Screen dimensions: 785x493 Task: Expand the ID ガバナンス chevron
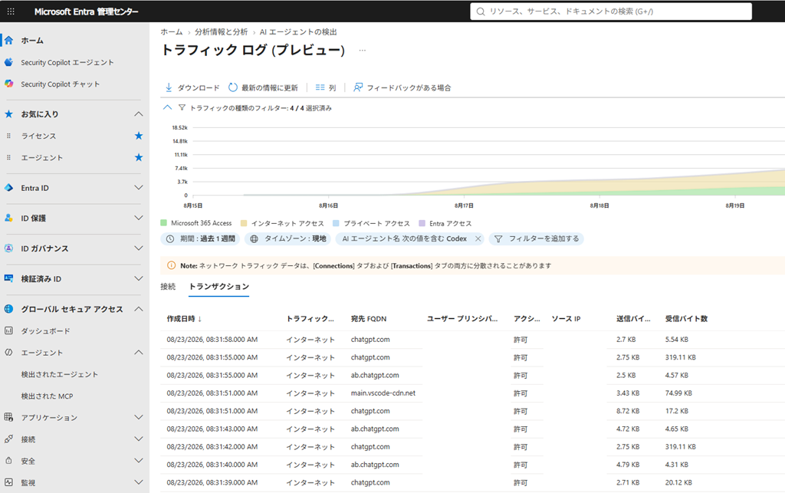pos(139,248)
